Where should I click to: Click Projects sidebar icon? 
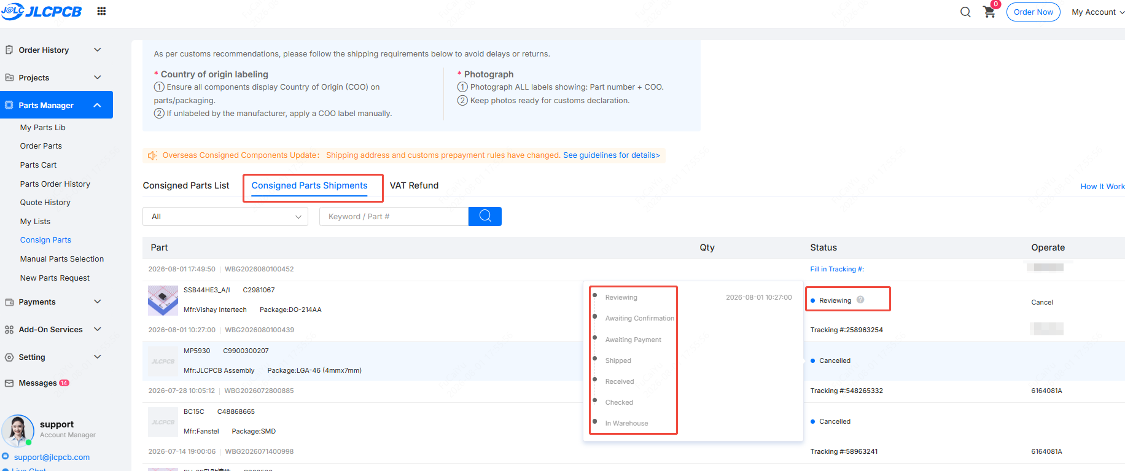point(9,77)
